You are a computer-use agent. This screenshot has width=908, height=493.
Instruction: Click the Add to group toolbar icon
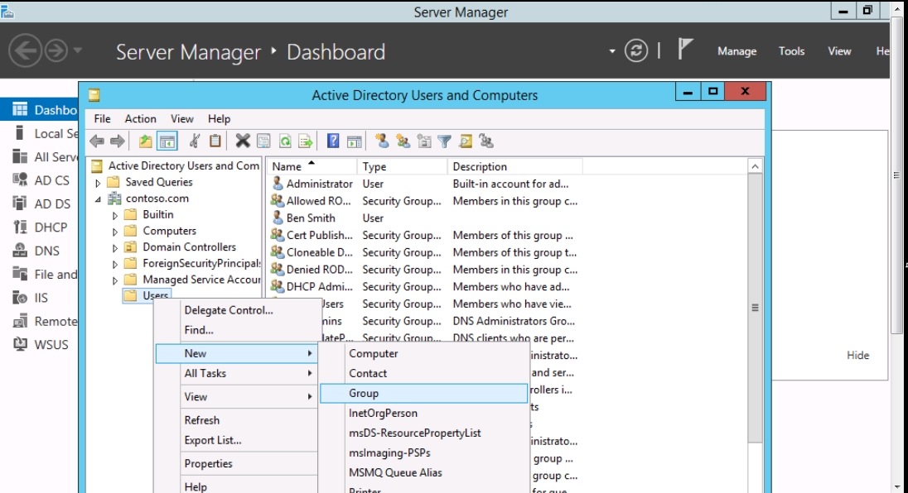coord(486,141)
